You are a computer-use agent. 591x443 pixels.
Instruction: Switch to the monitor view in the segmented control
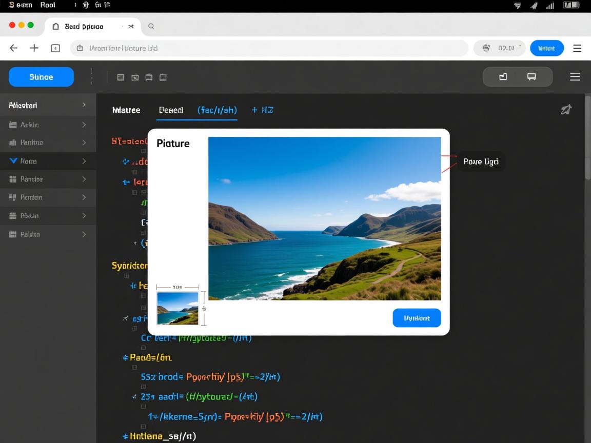point(531,77)
